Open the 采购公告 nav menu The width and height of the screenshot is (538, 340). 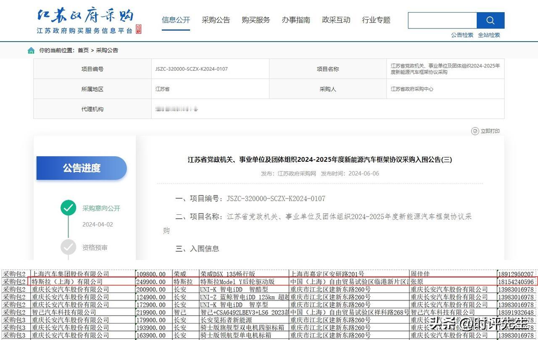(x=216, y=20)
